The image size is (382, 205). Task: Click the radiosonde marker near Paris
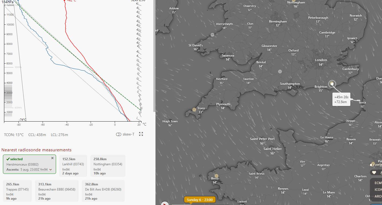pos(373,164)
